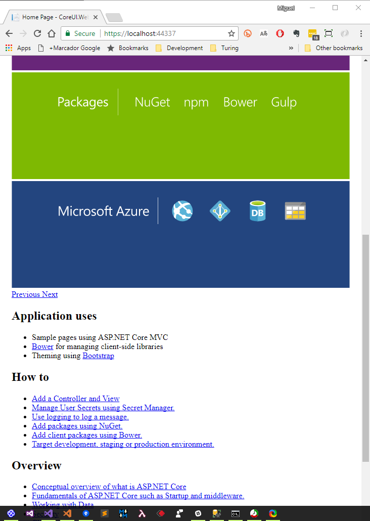Screen dimensions: 370x521
Task: Open the translate extension icon
Action: [264, 33]
